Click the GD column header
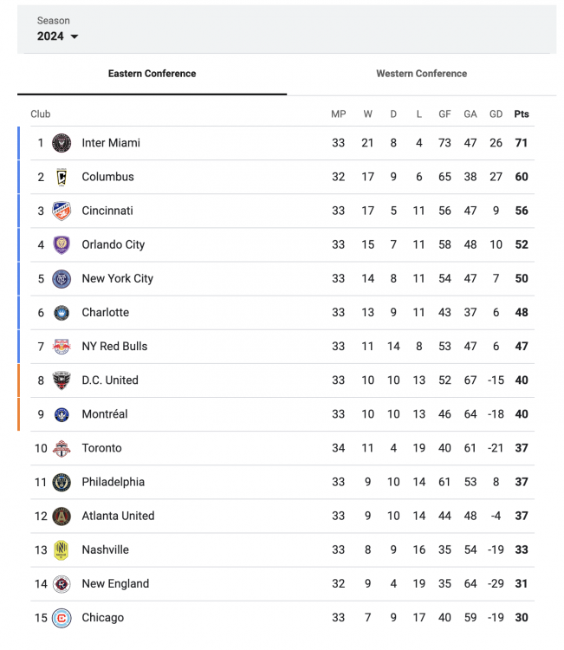 click(x=496, y=114)
